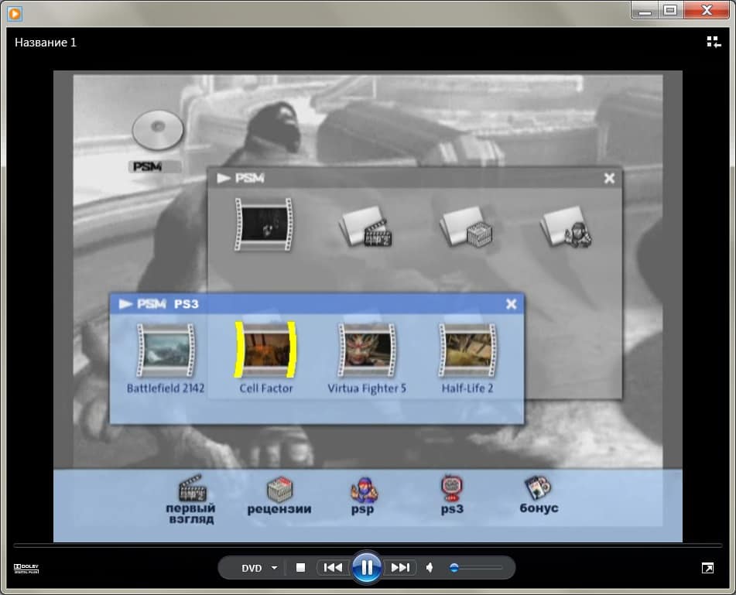Select the Cell Factor label
The width and height of the screenshot is (736, 595).
(265, 388)
